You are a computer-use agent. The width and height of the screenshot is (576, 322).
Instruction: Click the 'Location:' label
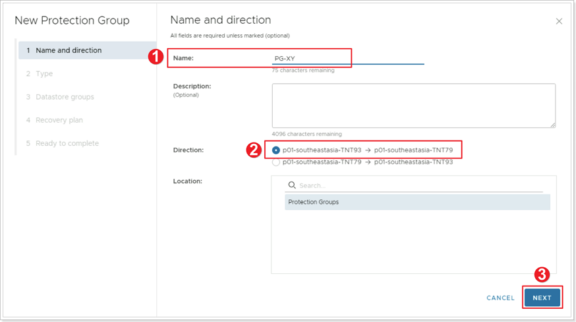[188, 181]
